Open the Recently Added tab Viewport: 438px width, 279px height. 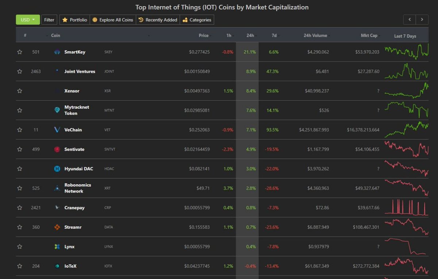(x=158, y=20)
